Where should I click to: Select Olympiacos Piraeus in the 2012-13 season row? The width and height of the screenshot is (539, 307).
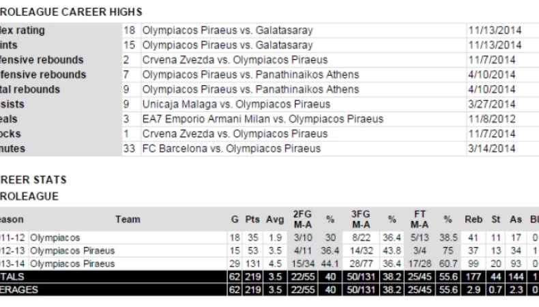pos(72,250)
